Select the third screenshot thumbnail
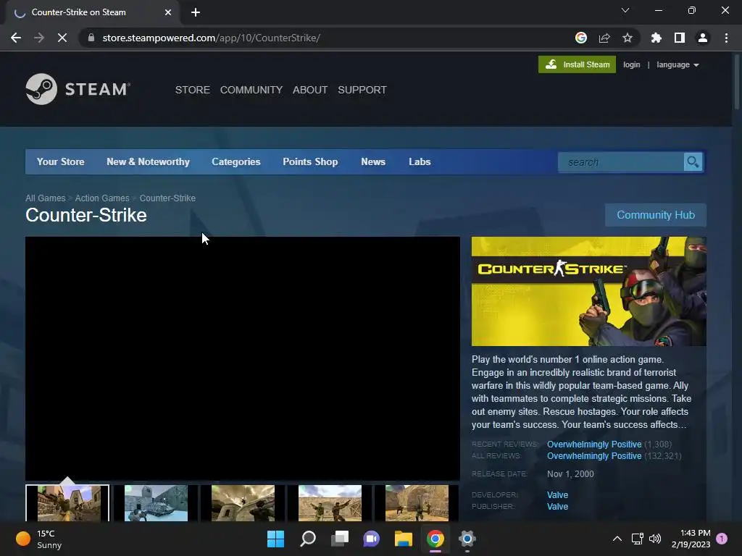742x556 pixels. point(243,502)
